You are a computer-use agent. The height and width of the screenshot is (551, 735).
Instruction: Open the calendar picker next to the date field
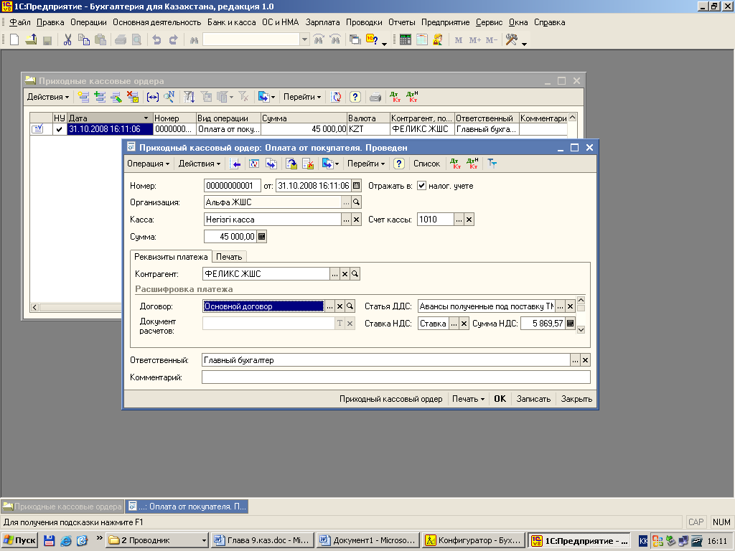(356, 186)
